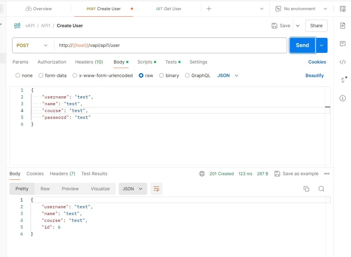This screenshot has width=351, height=257.
Task: Open the response JSON format dropdown
Action: 133,189
